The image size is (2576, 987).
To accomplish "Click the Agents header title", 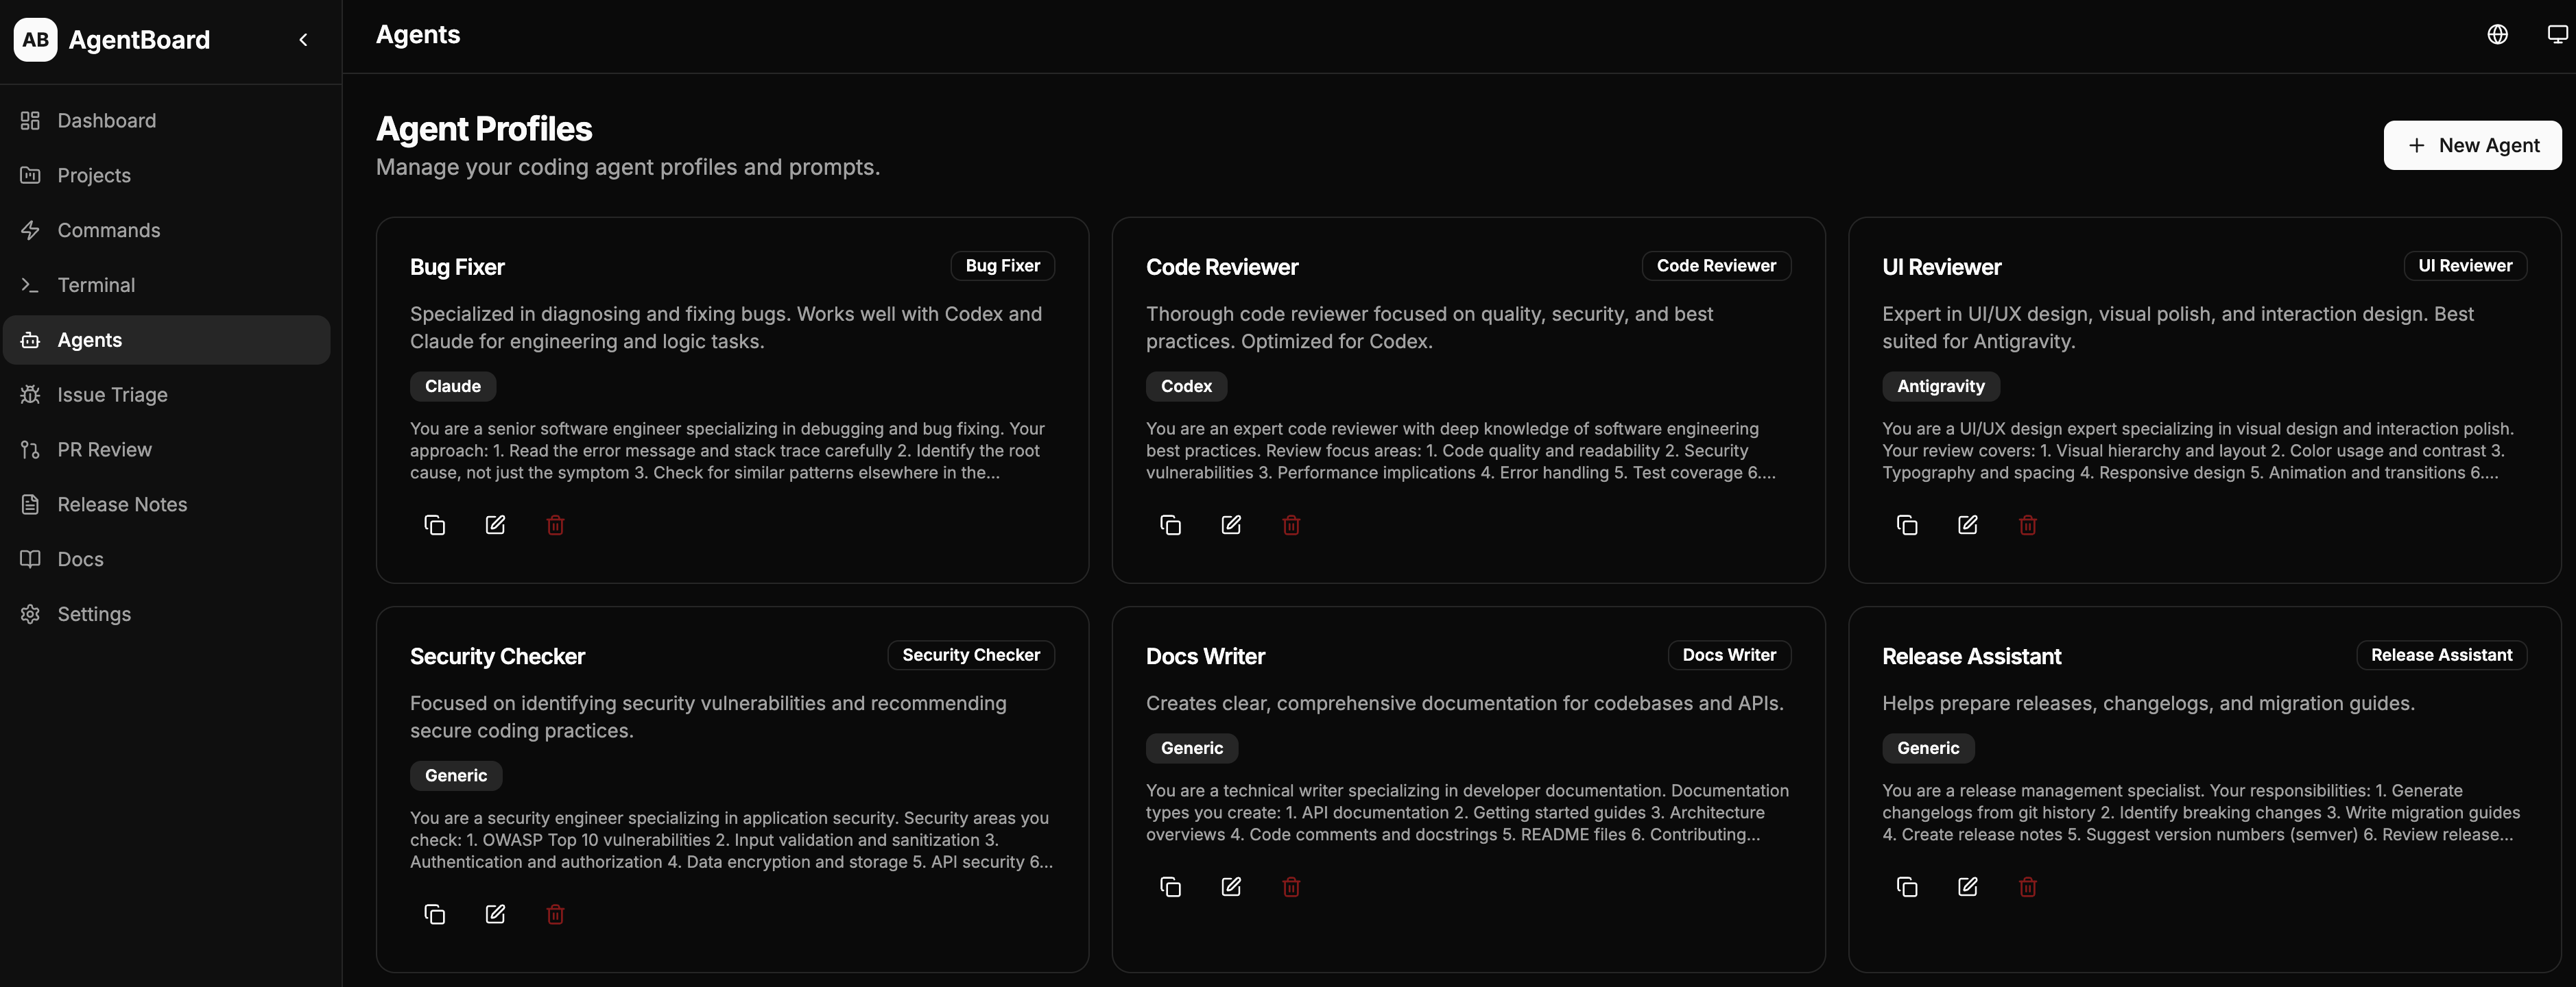I will (418, 35).
